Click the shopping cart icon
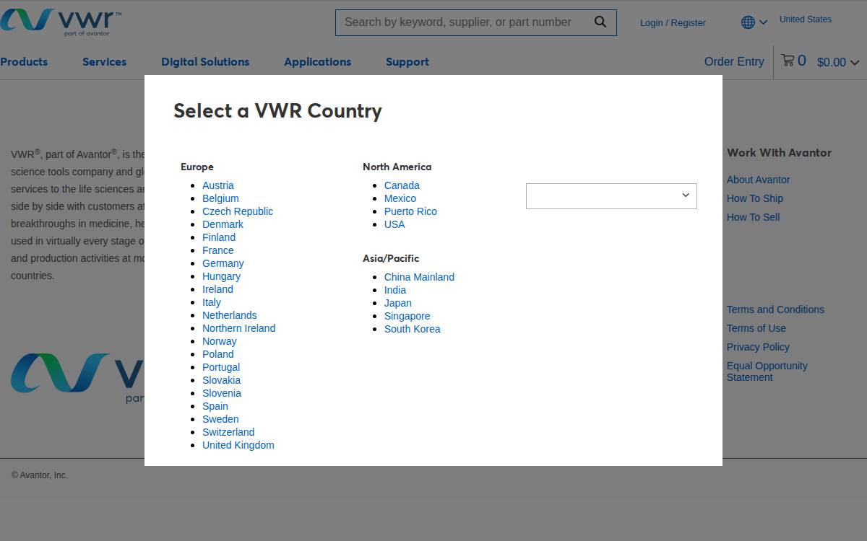 coord(788,61)
